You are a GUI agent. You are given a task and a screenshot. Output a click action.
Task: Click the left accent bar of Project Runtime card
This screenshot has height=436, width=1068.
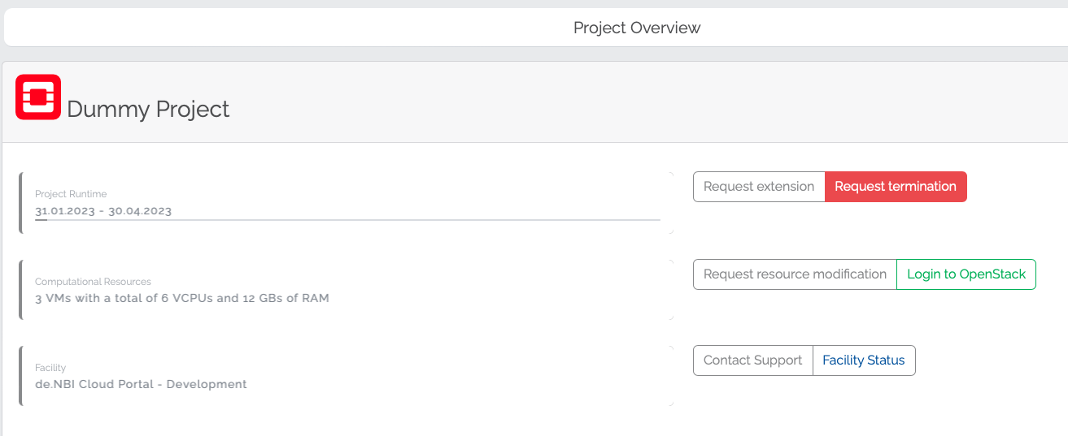click(x=20, y=203)
